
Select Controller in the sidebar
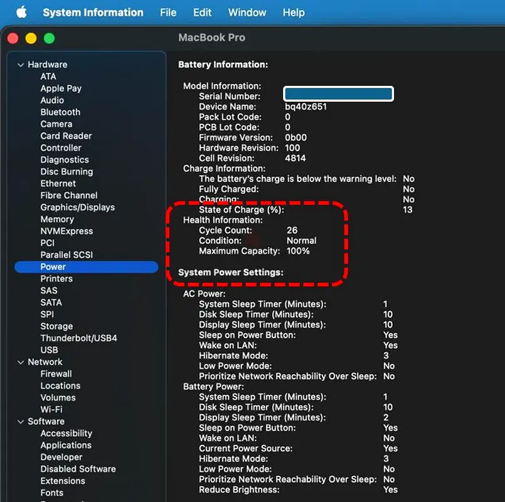pos(61,148)
